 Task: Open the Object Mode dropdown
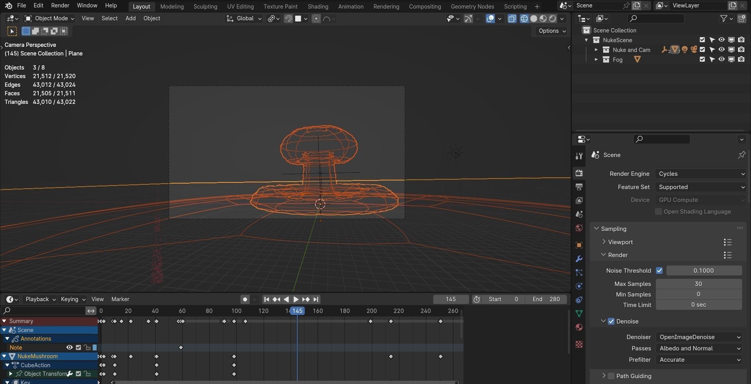(x=49, y=18)
